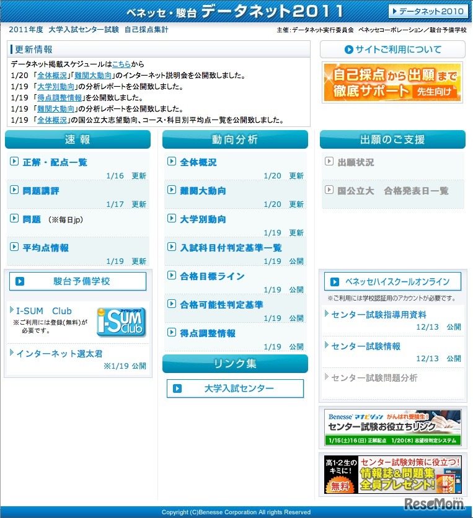
Task: Click blue square icon in 大学入試センター button
Action: tap(177, 388)
